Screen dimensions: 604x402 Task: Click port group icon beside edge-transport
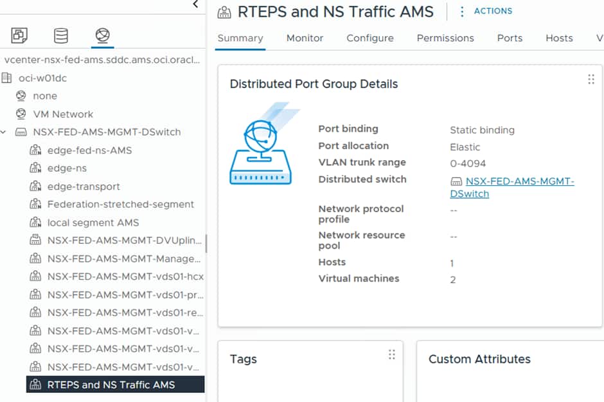point(35,186)
